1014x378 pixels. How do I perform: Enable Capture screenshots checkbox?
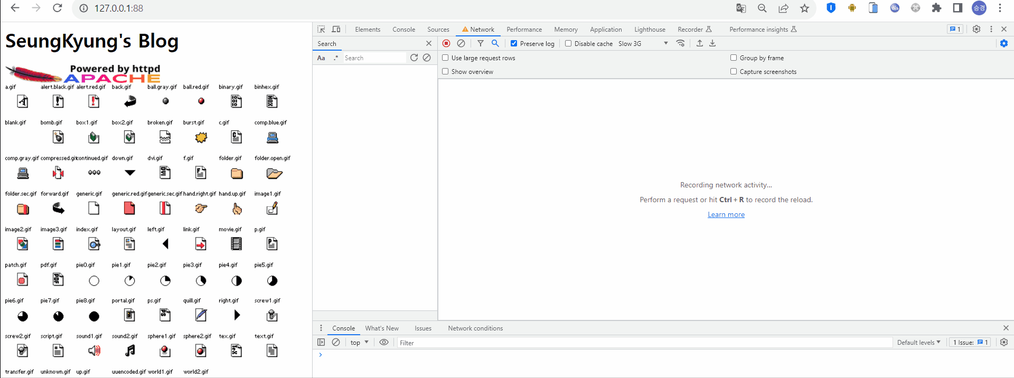[734, 71]
